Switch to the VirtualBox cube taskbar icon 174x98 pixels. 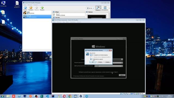point(81,96)
